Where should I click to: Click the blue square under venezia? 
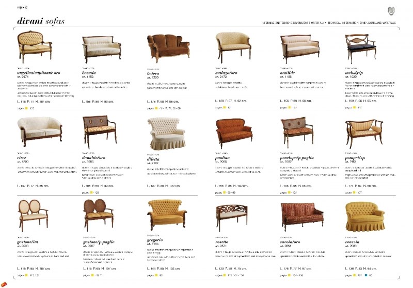tap(366, 276)
